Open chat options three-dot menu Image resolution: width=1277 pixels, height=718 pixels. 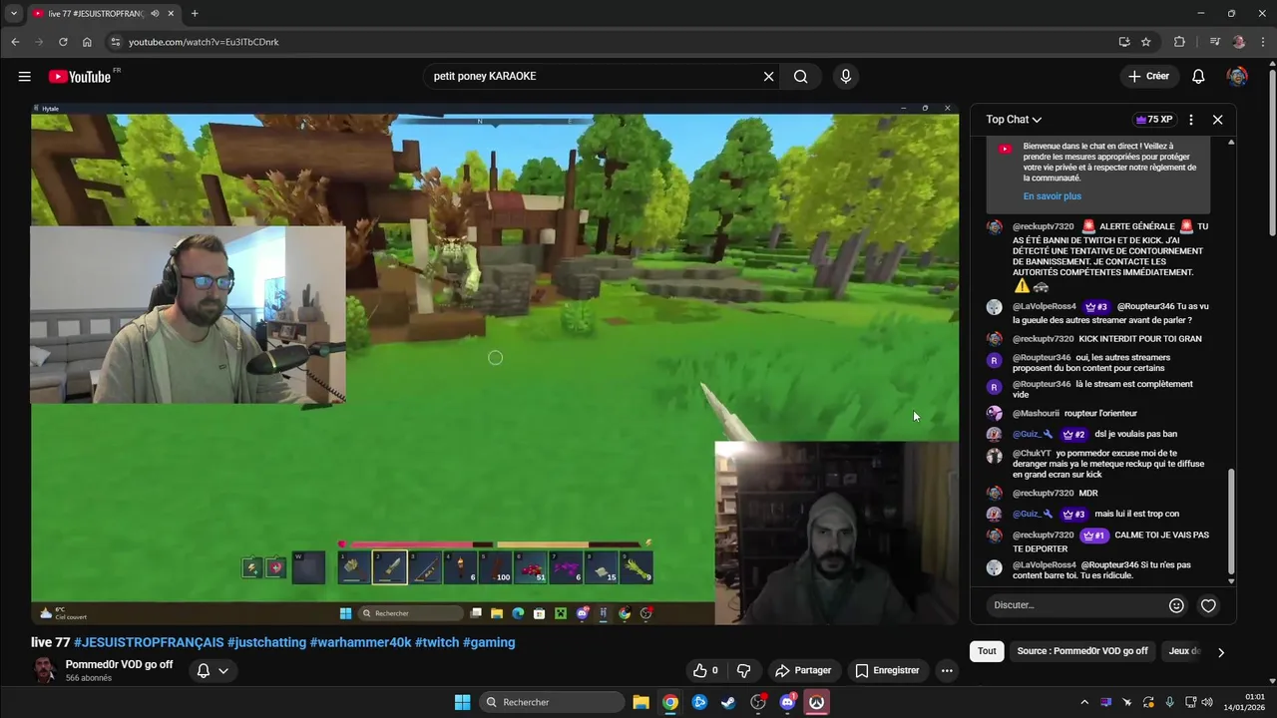point(1190,120)
